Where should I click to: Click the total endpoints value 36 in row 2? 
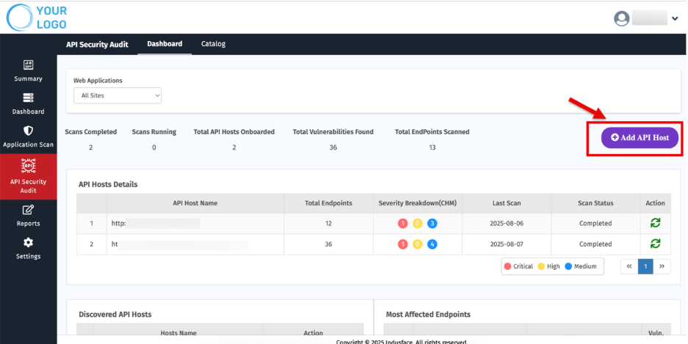click(x=329, y=244)
